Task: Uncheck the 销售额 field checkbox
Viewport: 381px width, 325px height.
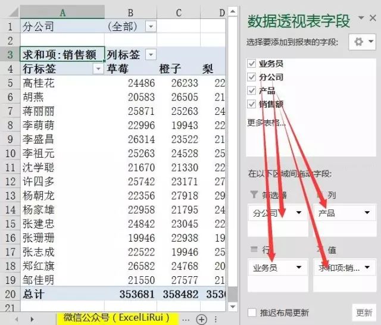Action: click(x=252, y=104)
